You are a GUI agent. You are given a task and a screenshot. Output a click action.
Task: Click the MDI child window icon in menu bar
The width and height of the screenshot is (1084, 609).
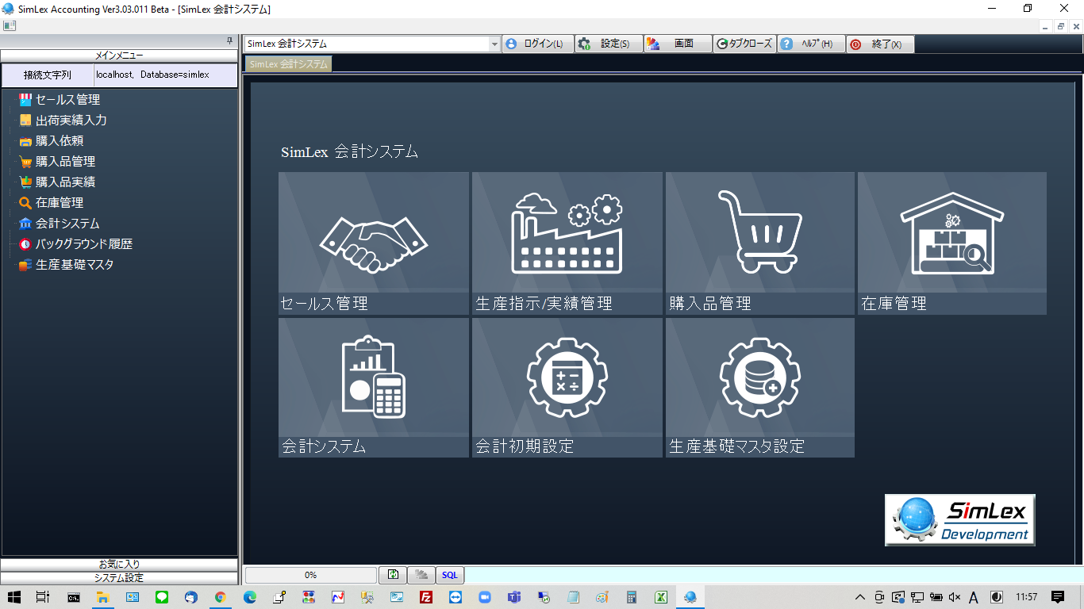coord(10,25)
